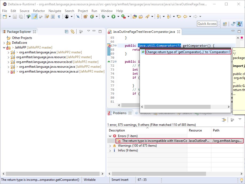Click the New Java Package icon

coord(85,17)
